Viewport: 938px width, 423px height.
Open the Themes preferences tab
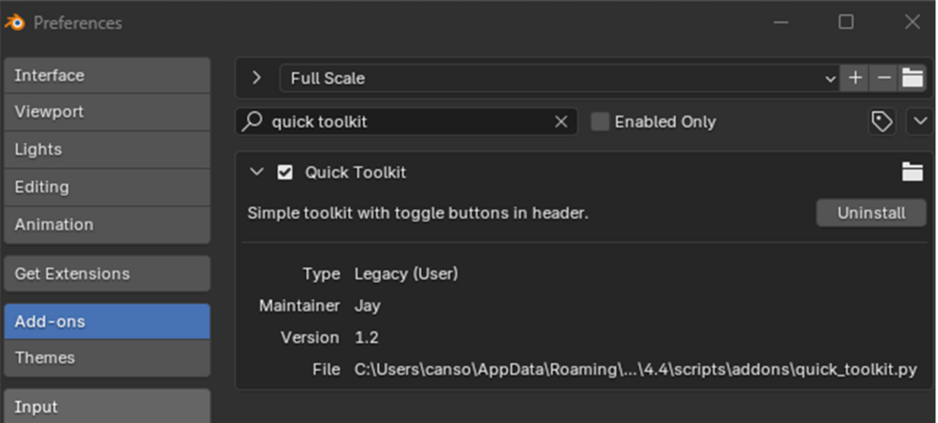coord(106,358)
